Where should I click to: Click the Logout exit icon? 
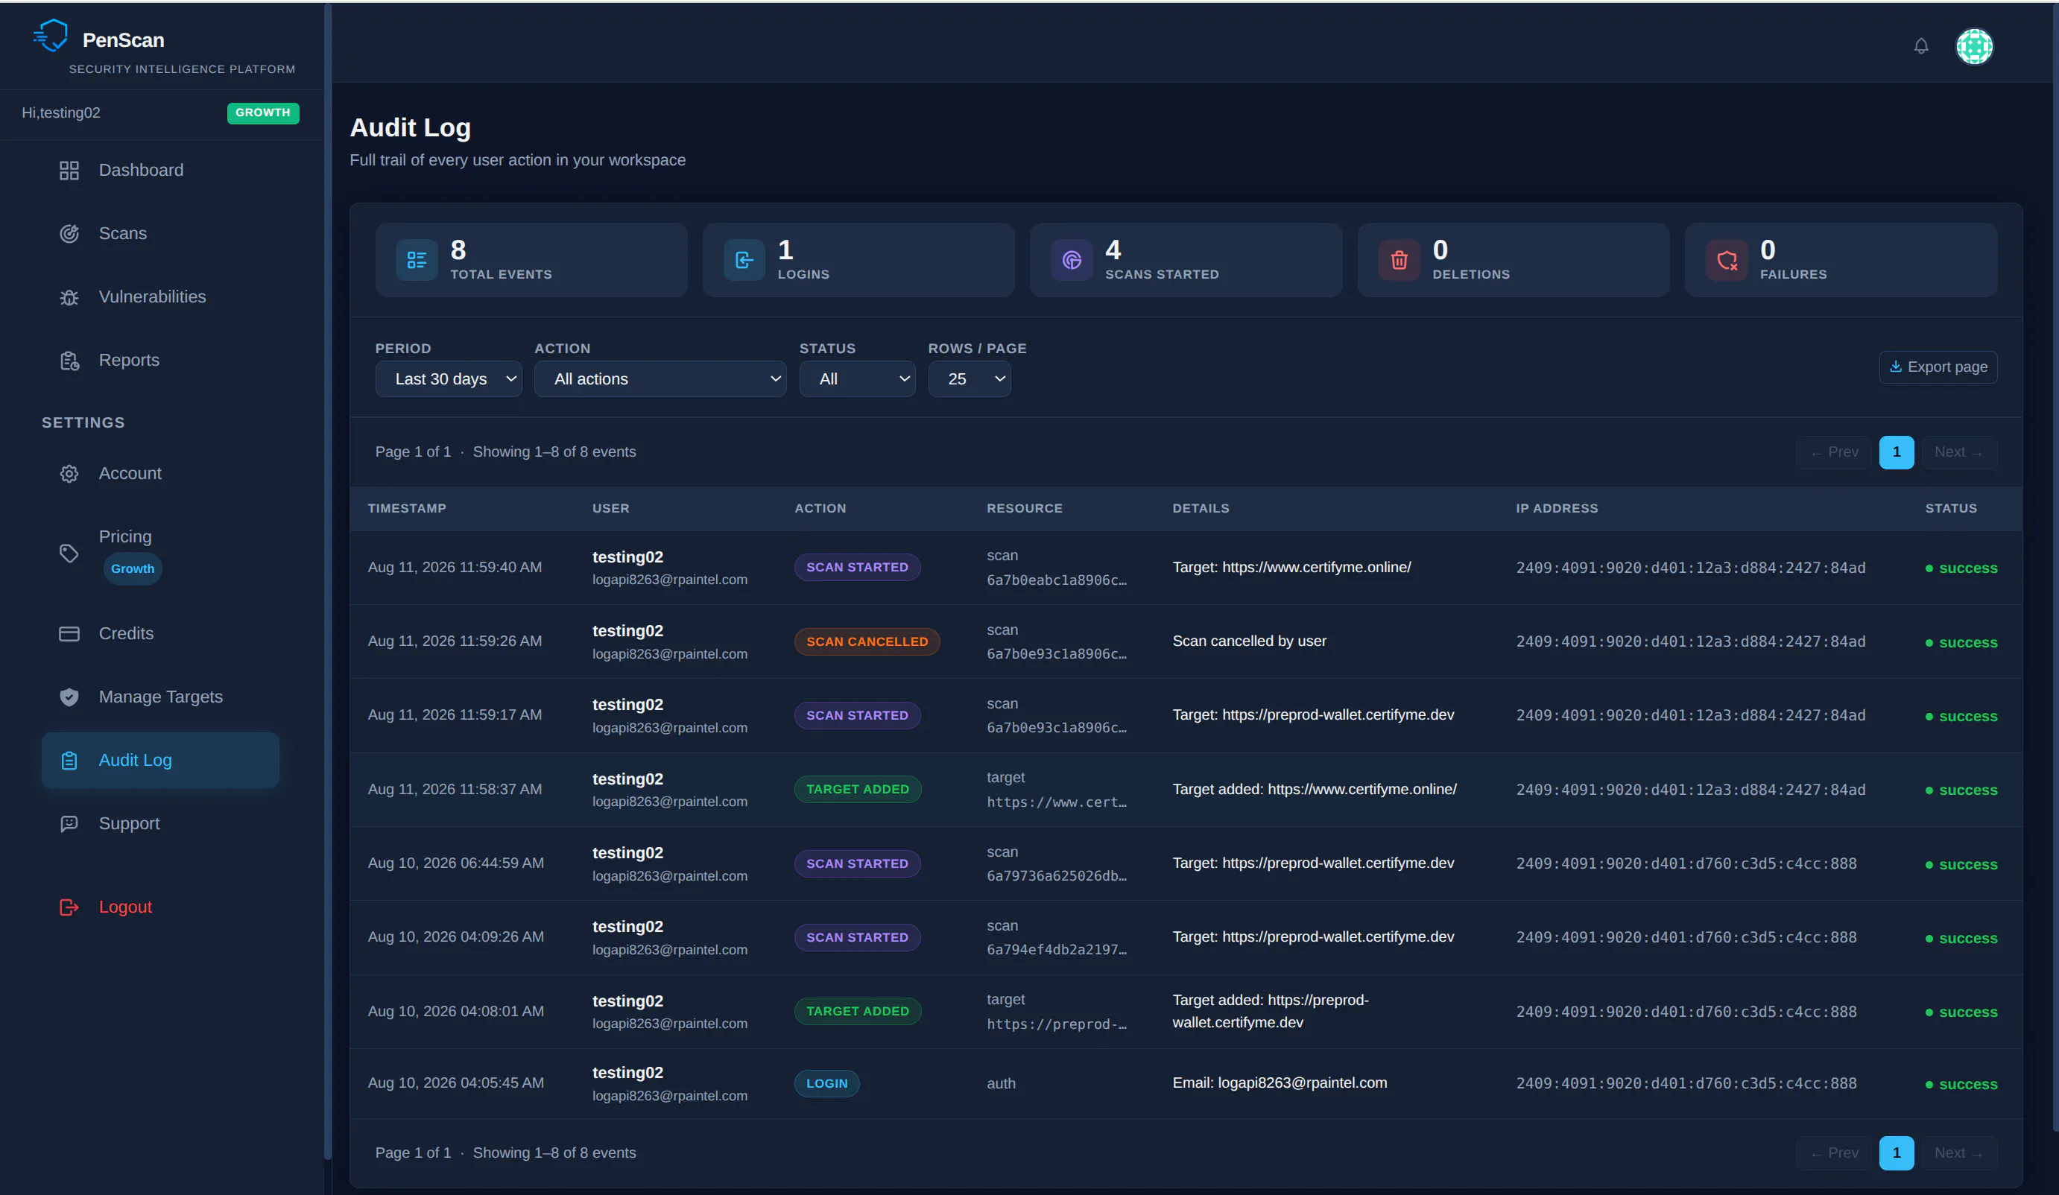(x=69, y=907)
